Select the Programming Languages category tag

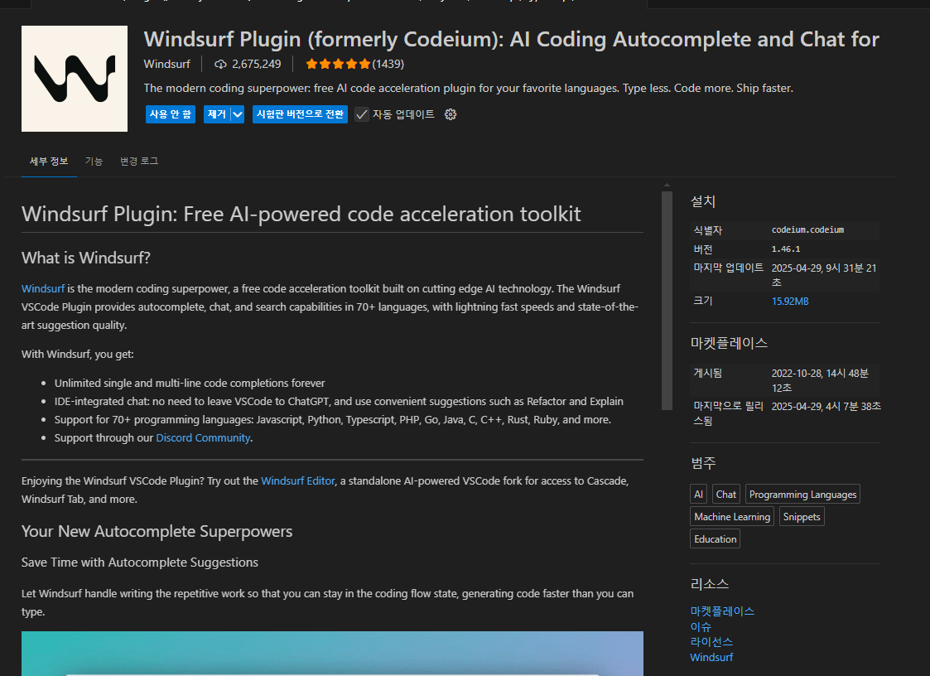click(802, 495)
